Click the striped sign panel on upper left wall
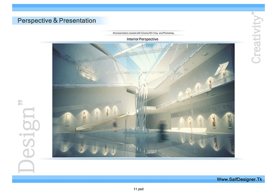 pyautogui.click(x=88, y=74)
